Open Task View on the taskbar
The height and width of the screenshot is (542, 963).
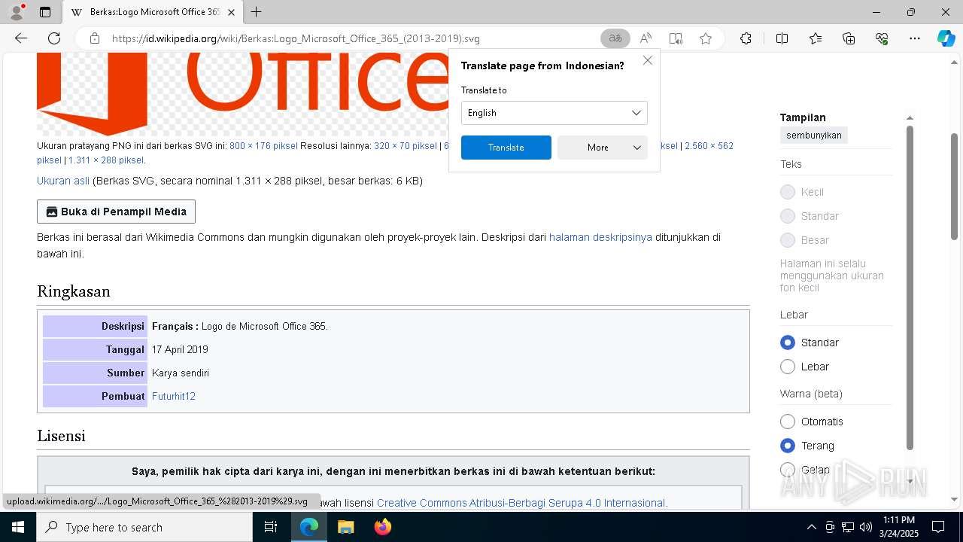point(271,527)
